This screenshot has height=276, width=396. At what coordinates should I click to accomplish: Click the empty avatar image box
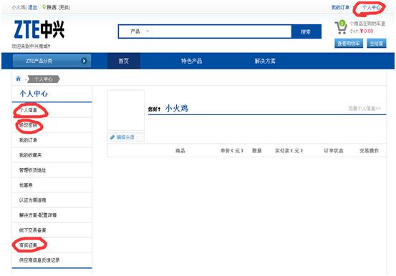pos(125,110)
